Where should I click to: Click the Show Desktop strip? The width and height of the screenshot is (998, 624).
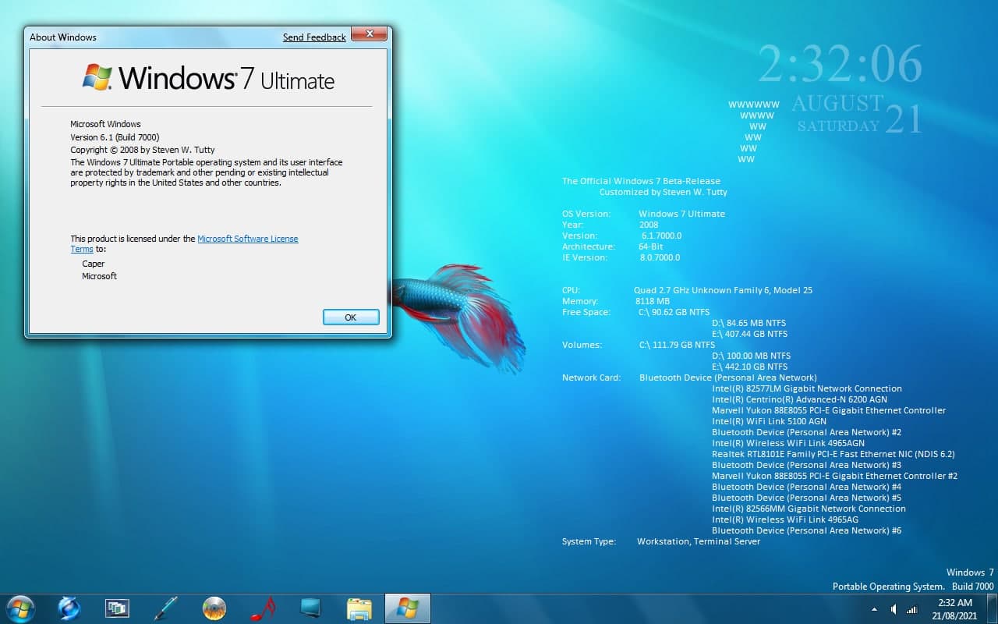pyautogui.click(x=992, y=609)
